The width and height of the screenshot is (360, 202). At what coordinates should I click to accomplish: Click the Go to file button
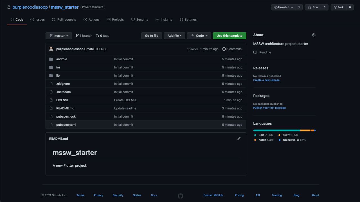click(152, 36)
